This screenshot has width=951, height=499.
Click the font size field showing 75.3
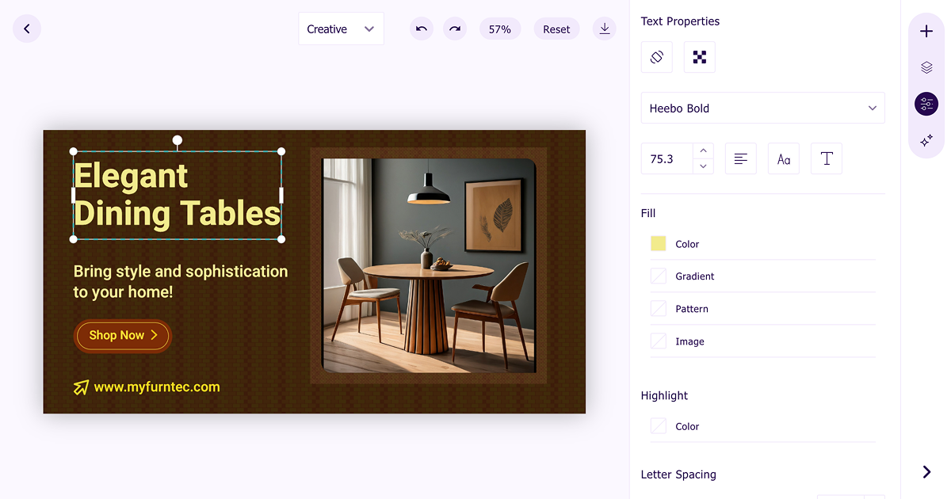[x=666, y=158]
